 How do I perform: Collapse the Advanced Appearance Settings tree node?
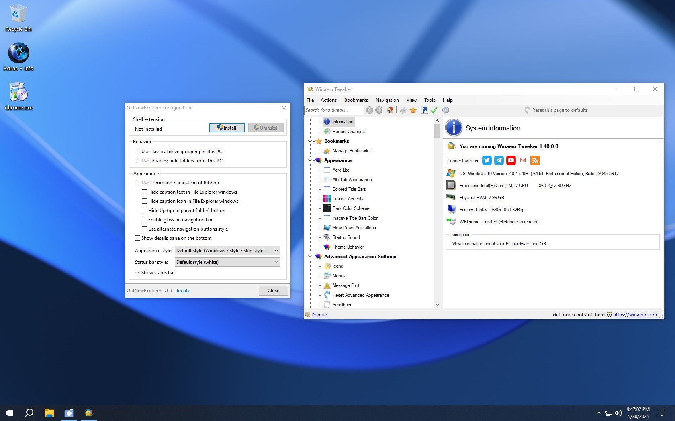[x=310, y=257]
